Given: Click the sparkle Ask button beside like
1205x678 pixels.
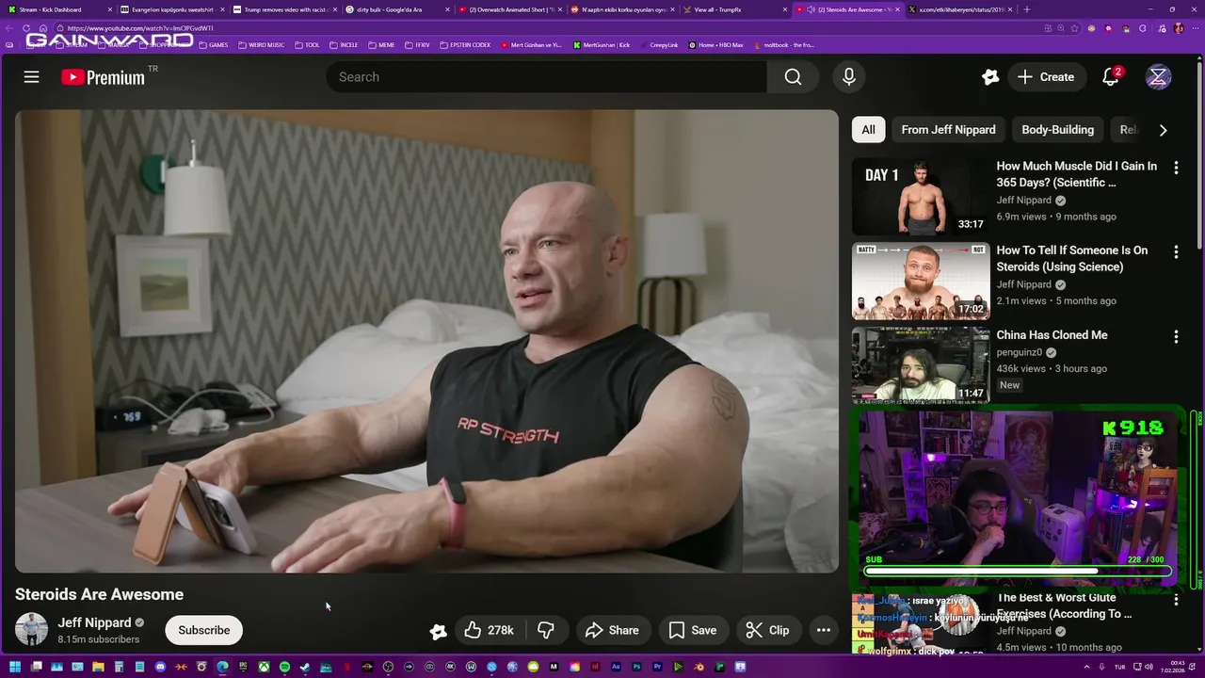Looking at the screenshot, I should pos(438,631).
